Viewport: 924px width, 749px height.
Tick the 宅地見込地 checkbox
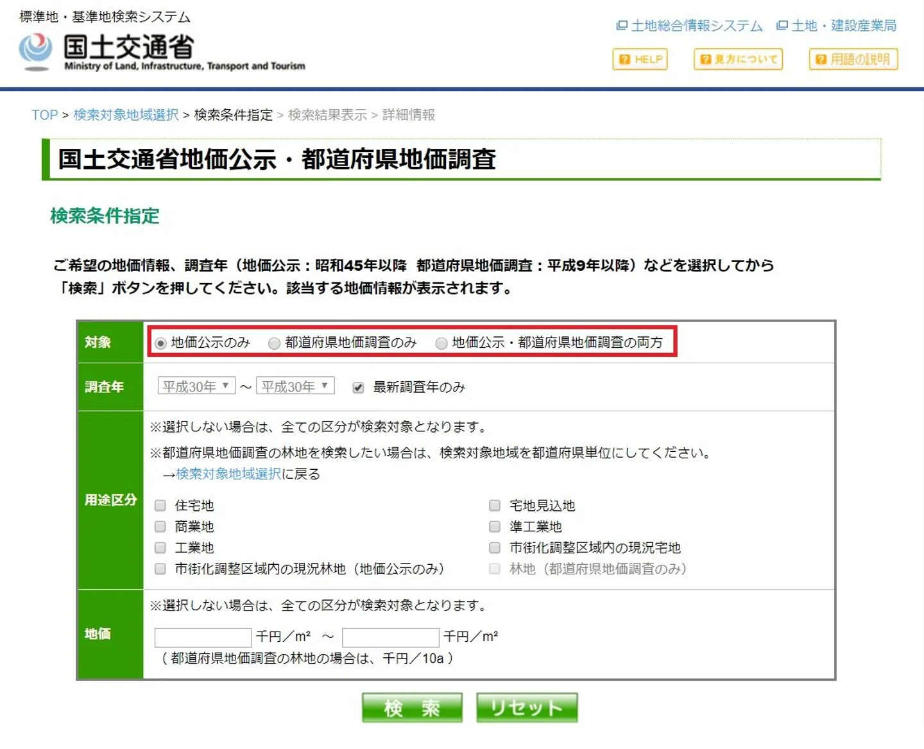(495, 506)
